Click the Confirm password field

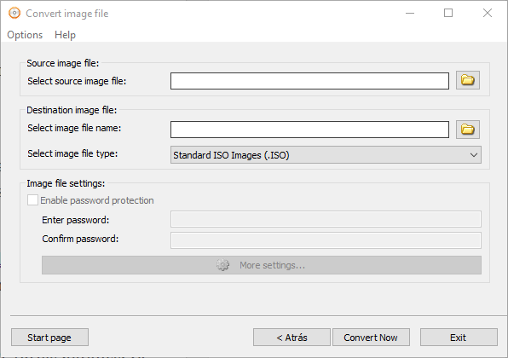[326, 240]
